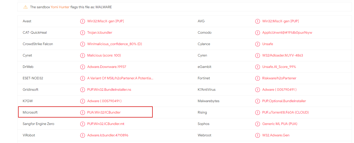Screen dimensions: 354x143
Task: Click the PUP.Optional.BundleInstaller detection
Action: (284, 101)
